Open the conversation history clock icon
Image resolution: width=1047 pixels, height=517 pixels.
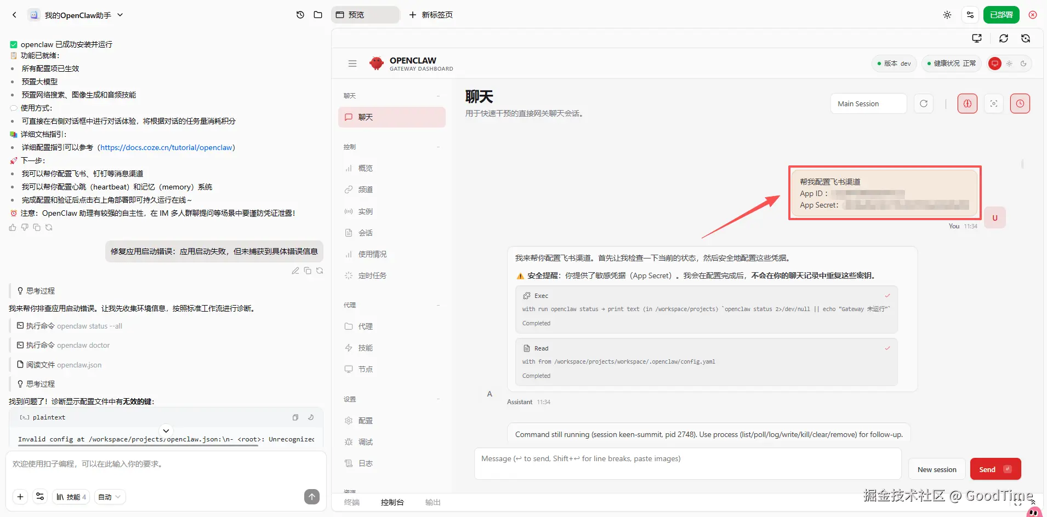click(300, 15)
